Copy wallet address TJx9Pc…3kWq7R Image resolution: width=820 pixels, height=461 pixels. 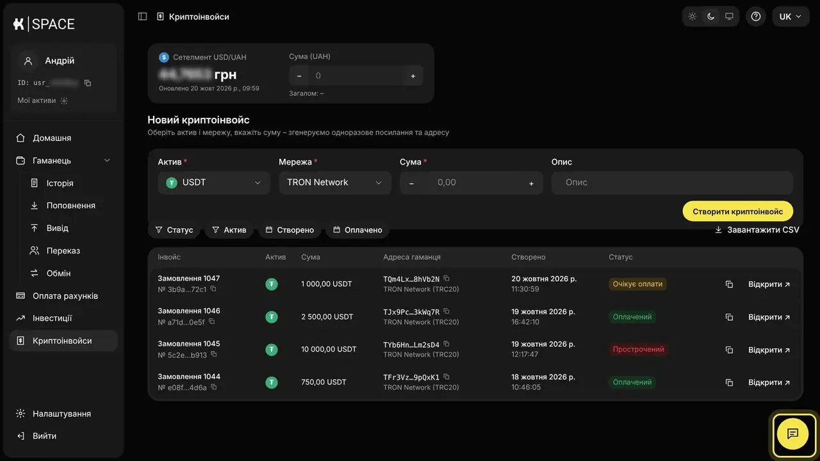(447, 311)
